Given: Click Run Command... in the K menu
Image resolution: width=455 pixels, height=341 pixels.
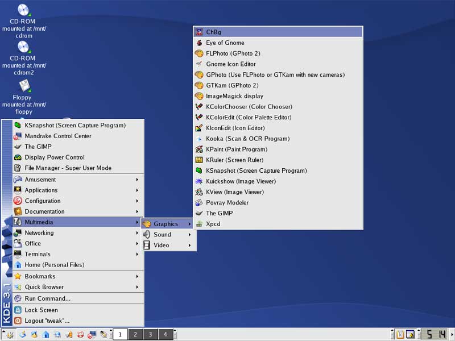Looking at the screenshot, I should pos(47,298).
